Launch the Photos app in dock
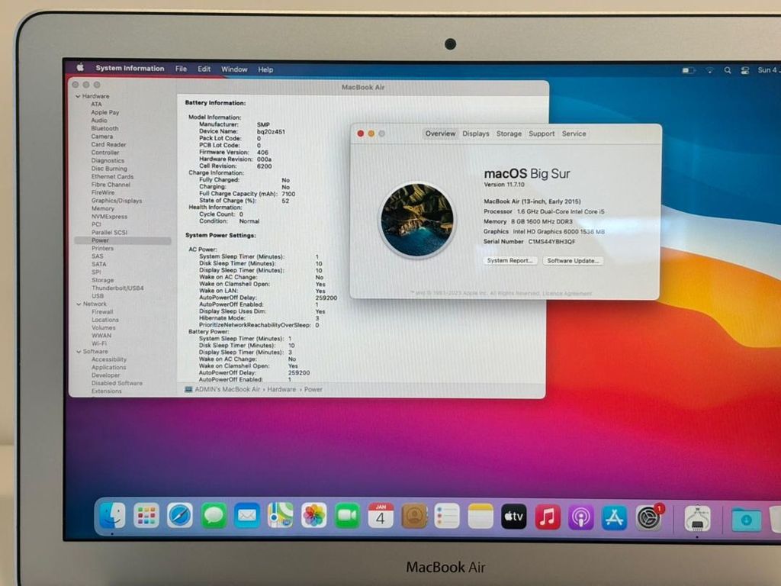781x586 pixels. coord(313,517)
